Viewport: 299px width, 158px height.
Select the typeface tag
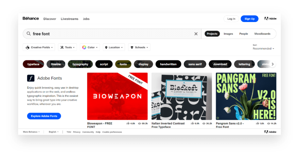[x=33, y=64]
